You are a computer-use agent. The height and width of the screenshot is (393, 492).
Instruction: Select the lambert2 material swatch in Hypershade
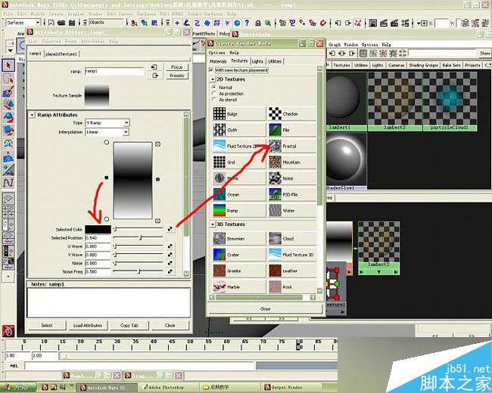(394, 101)
